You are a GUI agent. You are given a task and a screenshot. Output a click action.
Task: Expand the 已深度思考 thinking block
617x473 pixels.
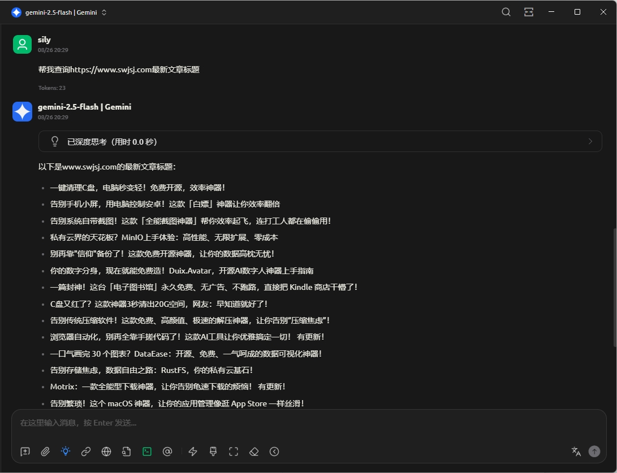[320, 141]
